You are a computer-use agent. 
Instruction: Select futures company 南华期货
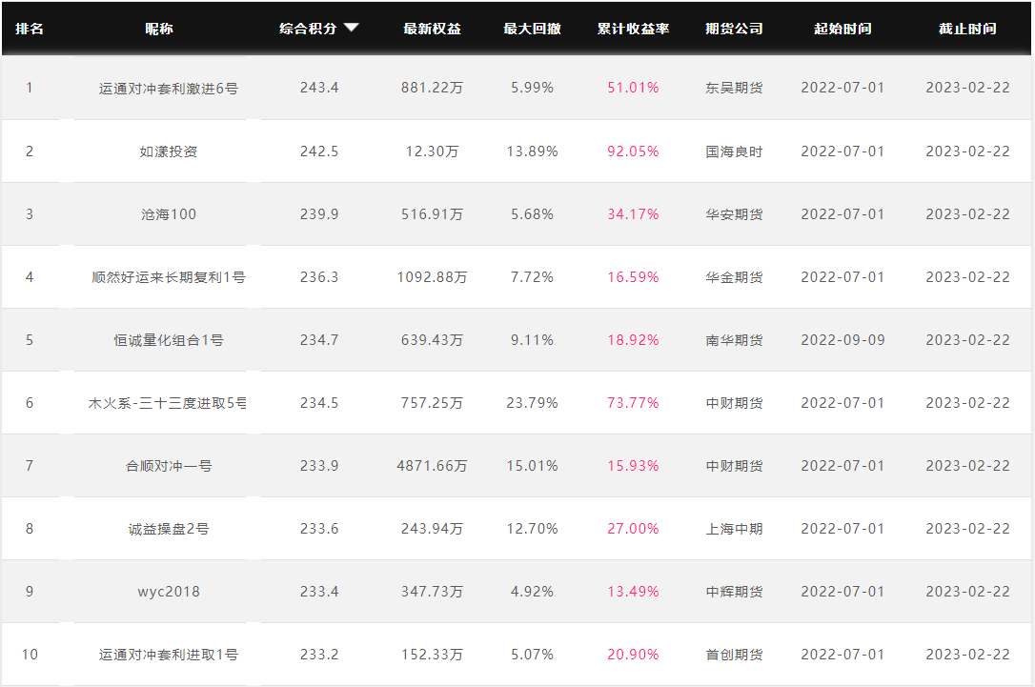(x=734, y=340)
